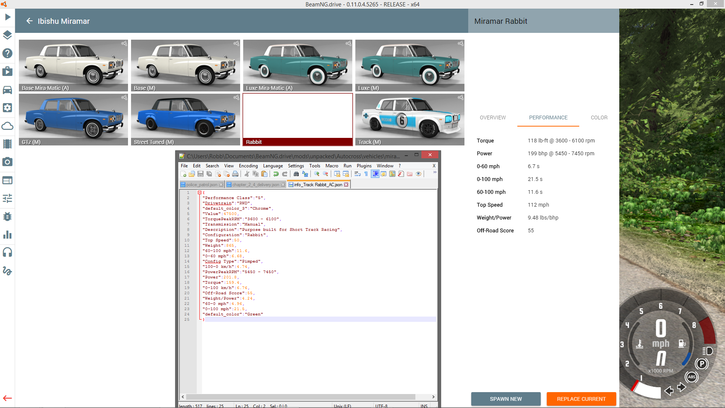Open the Scenarios clapperboard icon in sidebar
Image resolution: width=725 pixels, height=408 pixels.
pos(8,71)
